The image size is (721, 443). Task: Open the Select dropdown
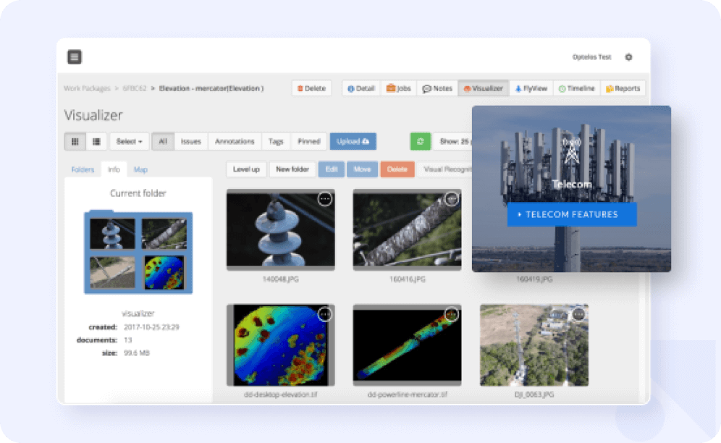pos(127,141)
